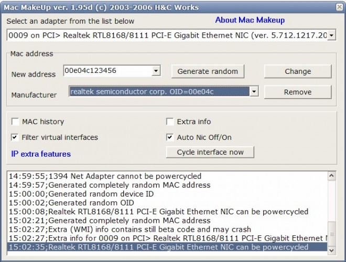This screenshot has height=262, width=346.
Task: Select the 15:00:08 Realtek powercycled log line
Action: [x=167, y=212]
